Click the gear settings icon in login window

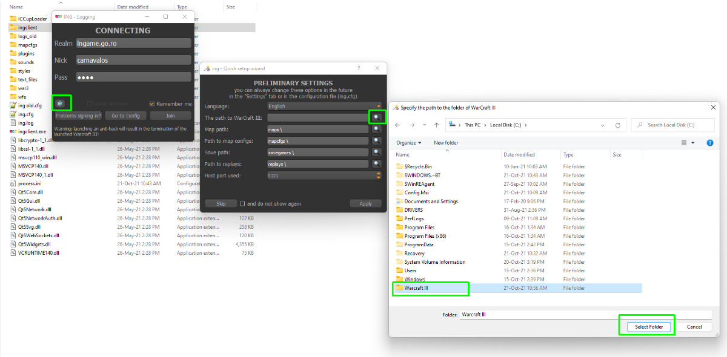pos(60,103)
